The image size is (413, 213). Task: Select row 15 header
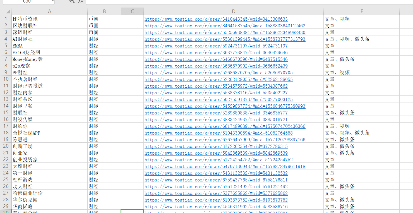coord(6,113)
